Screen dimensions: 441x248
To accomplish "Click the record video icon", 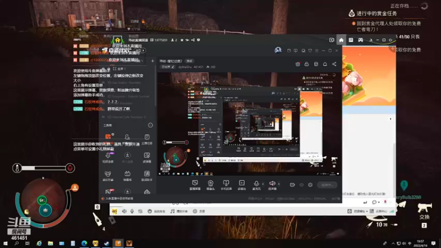I will (292, 185).
